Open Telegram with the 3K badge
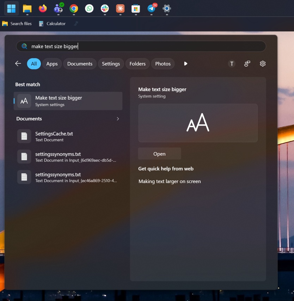 pyautogui.click(x=152, y=8)
